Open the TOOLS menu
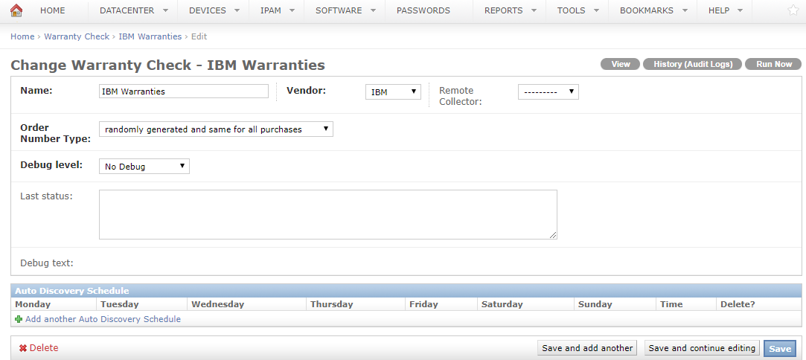Viewport: 806px width, 360px height. pyautogui.click(x=578, y=10)
